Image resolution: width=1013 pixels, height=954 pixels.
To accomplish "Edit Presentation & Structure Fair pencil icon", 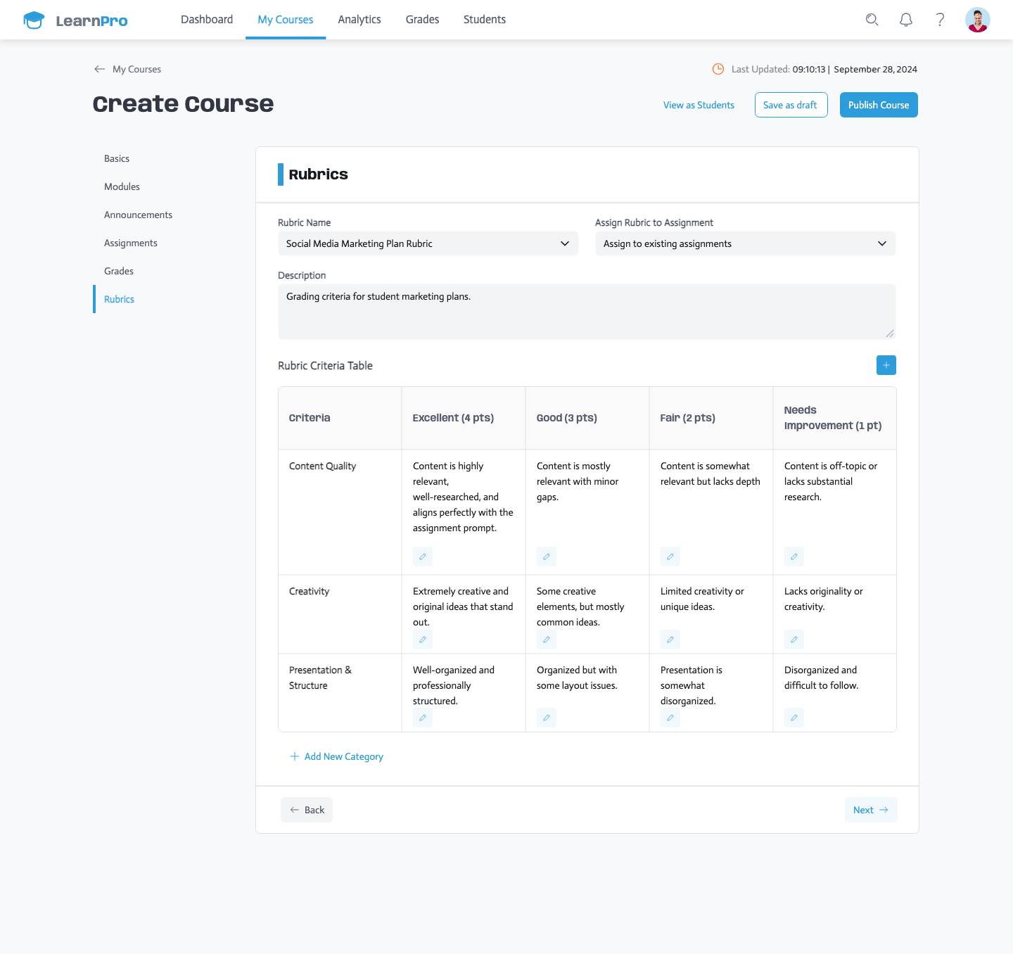I will [670, 718].
